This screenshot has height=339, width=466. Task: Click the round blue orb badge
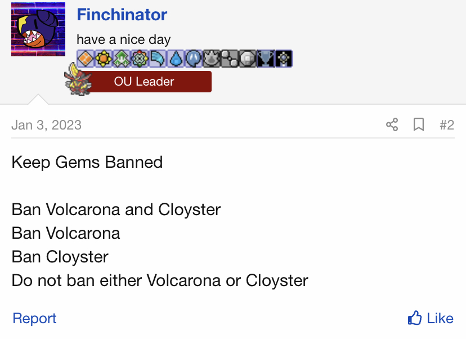194,59
